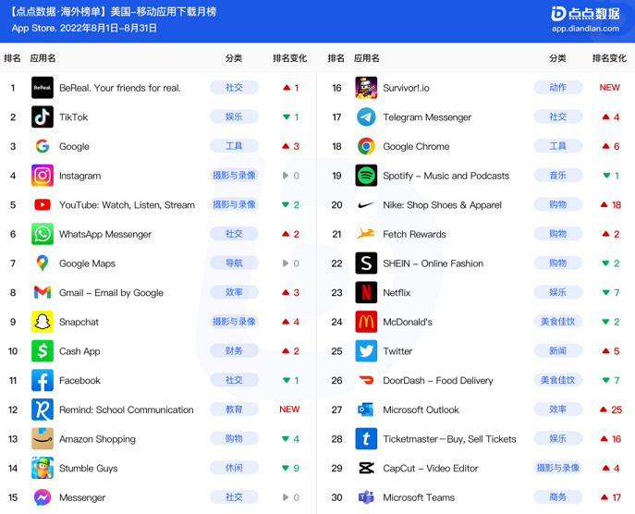The width and height of the screenshot is (635, 514).
Task: Click the 娱乐 tag for TikTok
Action: (234, 117)
